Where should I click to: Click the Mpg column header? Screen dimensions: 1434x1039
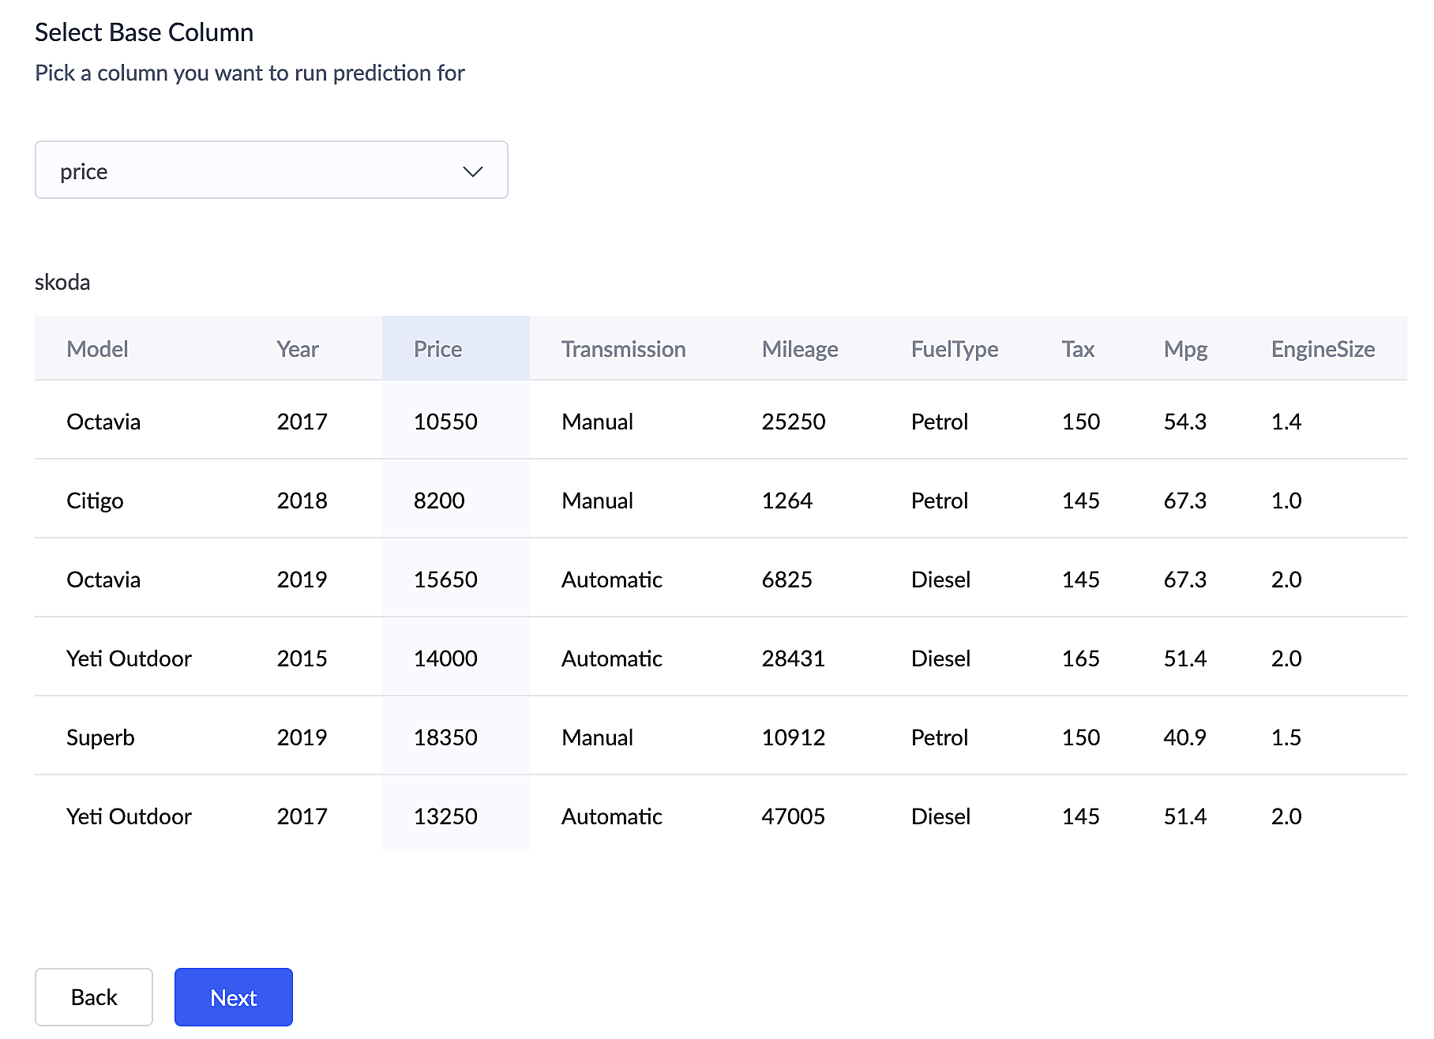point(1184,349)
